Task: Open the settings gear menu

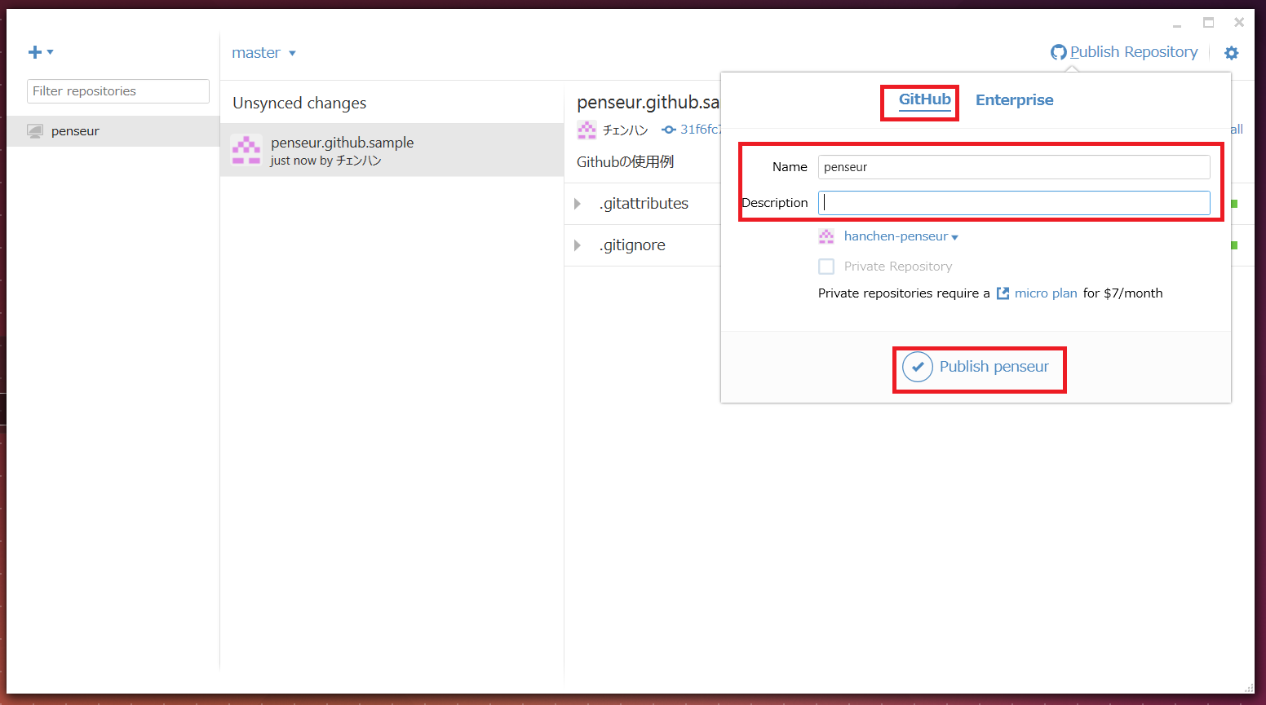Action: point(1232,53)
